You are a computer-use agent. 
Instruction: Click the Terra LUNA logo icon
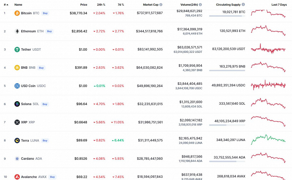[x=17, y=141]
